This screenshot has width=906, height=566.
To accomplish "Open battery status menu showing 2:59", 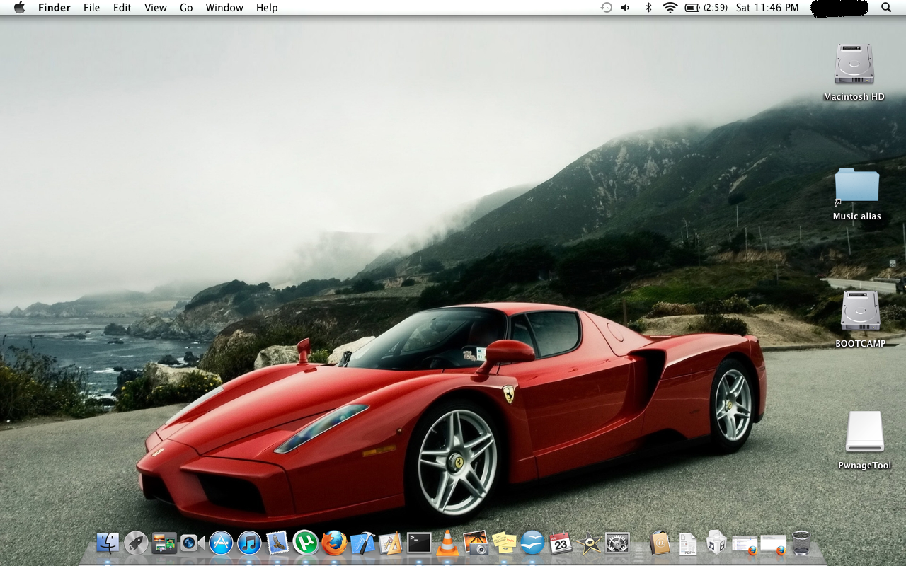I will [x=706, y=8].
